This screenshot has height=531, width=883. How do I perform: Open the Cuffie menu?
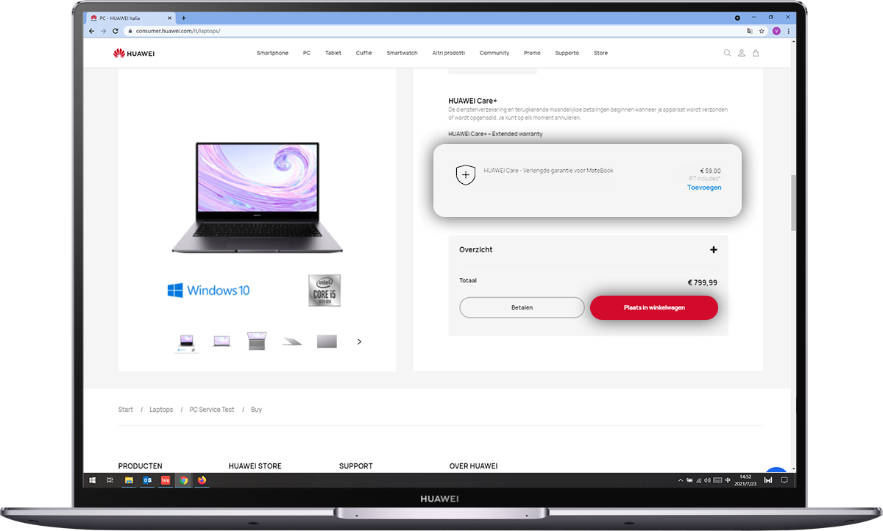(364, 53)
